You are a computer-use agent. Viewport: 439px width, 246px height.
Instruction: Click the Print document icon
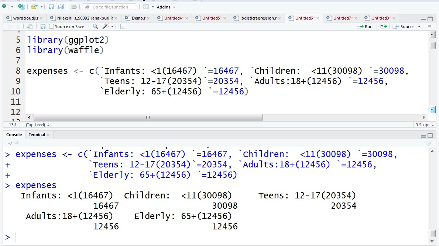click(x=73, y=7)
